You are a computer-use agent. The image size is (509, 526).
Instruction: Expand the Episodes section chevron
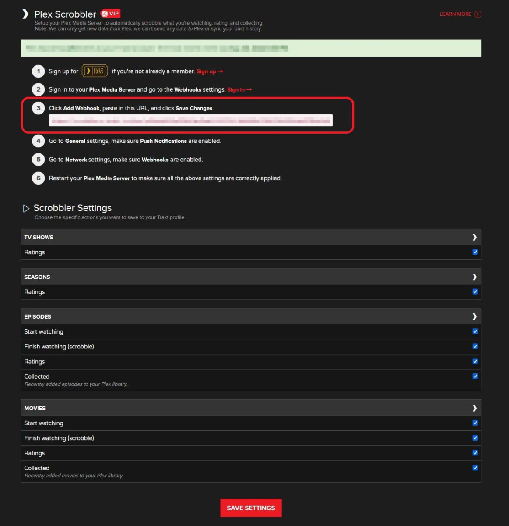click(x=474, y=316)
